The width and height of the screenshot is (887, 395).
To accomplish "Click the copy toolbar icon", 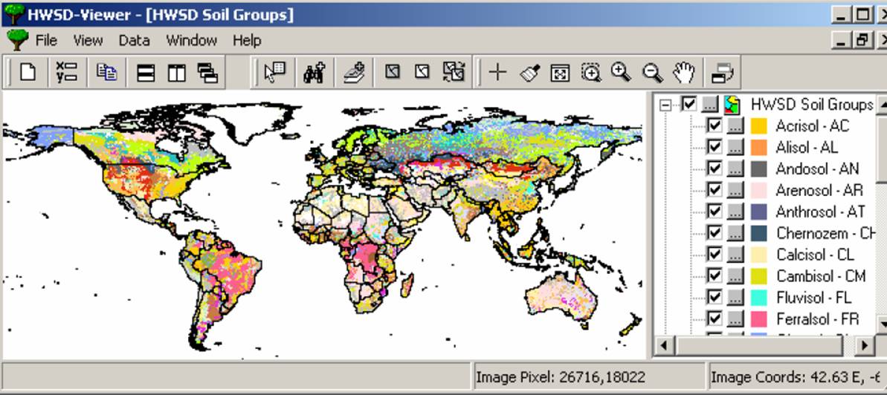I will (x=107, y=72).
